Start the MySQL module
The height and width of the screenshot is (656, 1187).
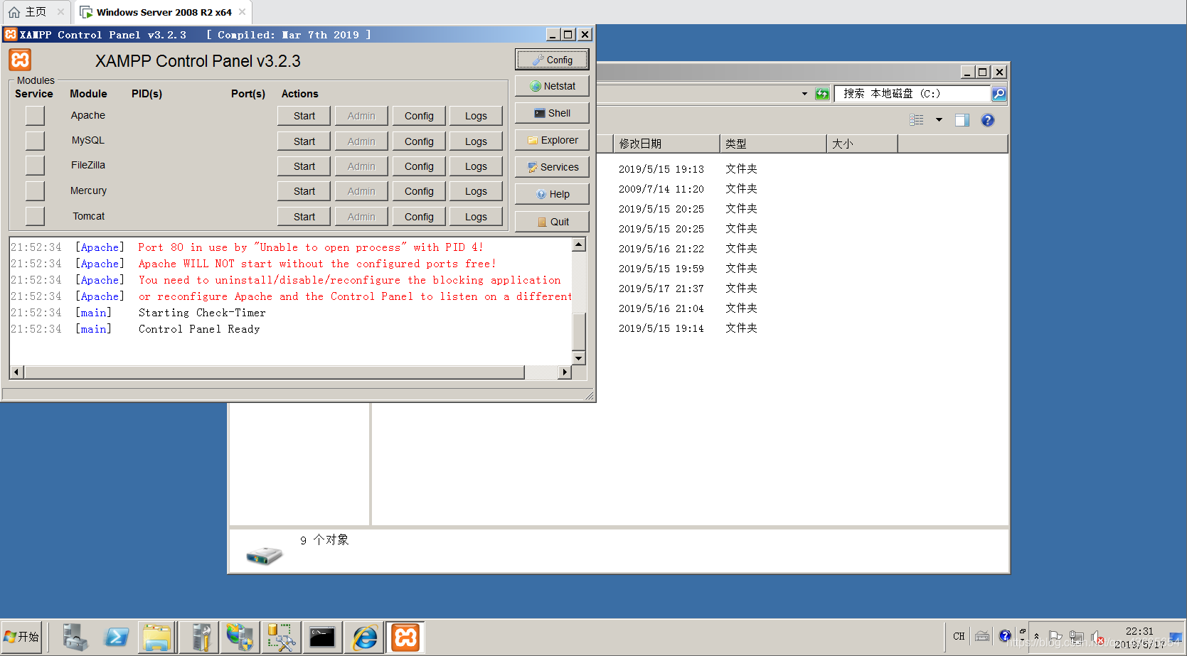(x=304, y=141)
